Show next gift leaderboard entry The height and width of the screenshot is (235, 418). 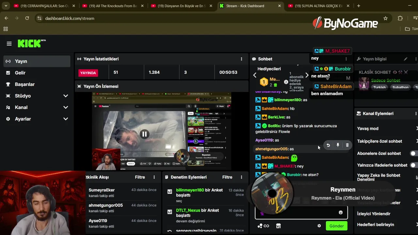pos(307,75)
